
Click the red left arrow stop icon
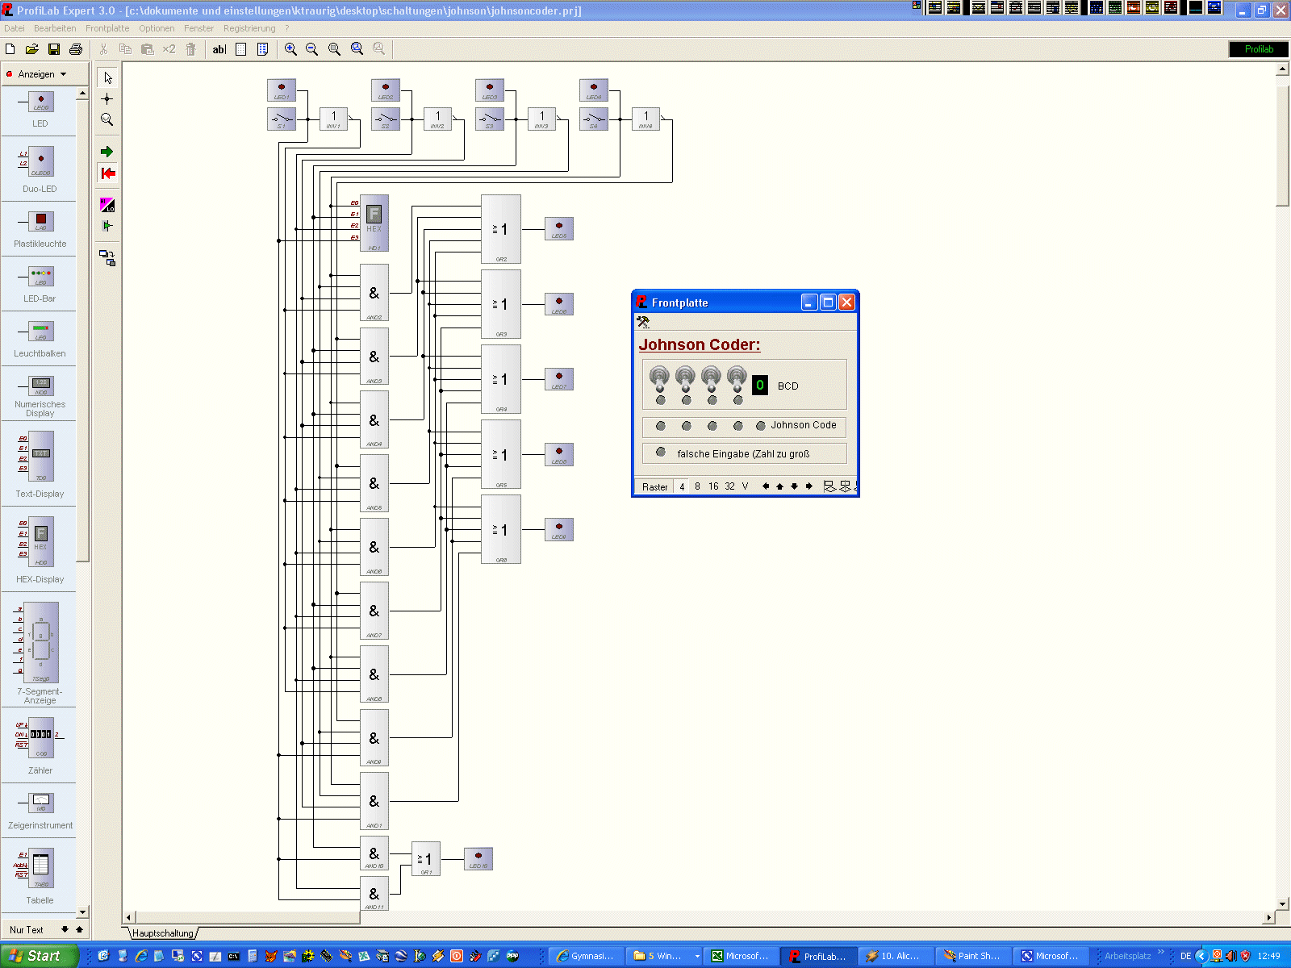[x=107, y=173]
